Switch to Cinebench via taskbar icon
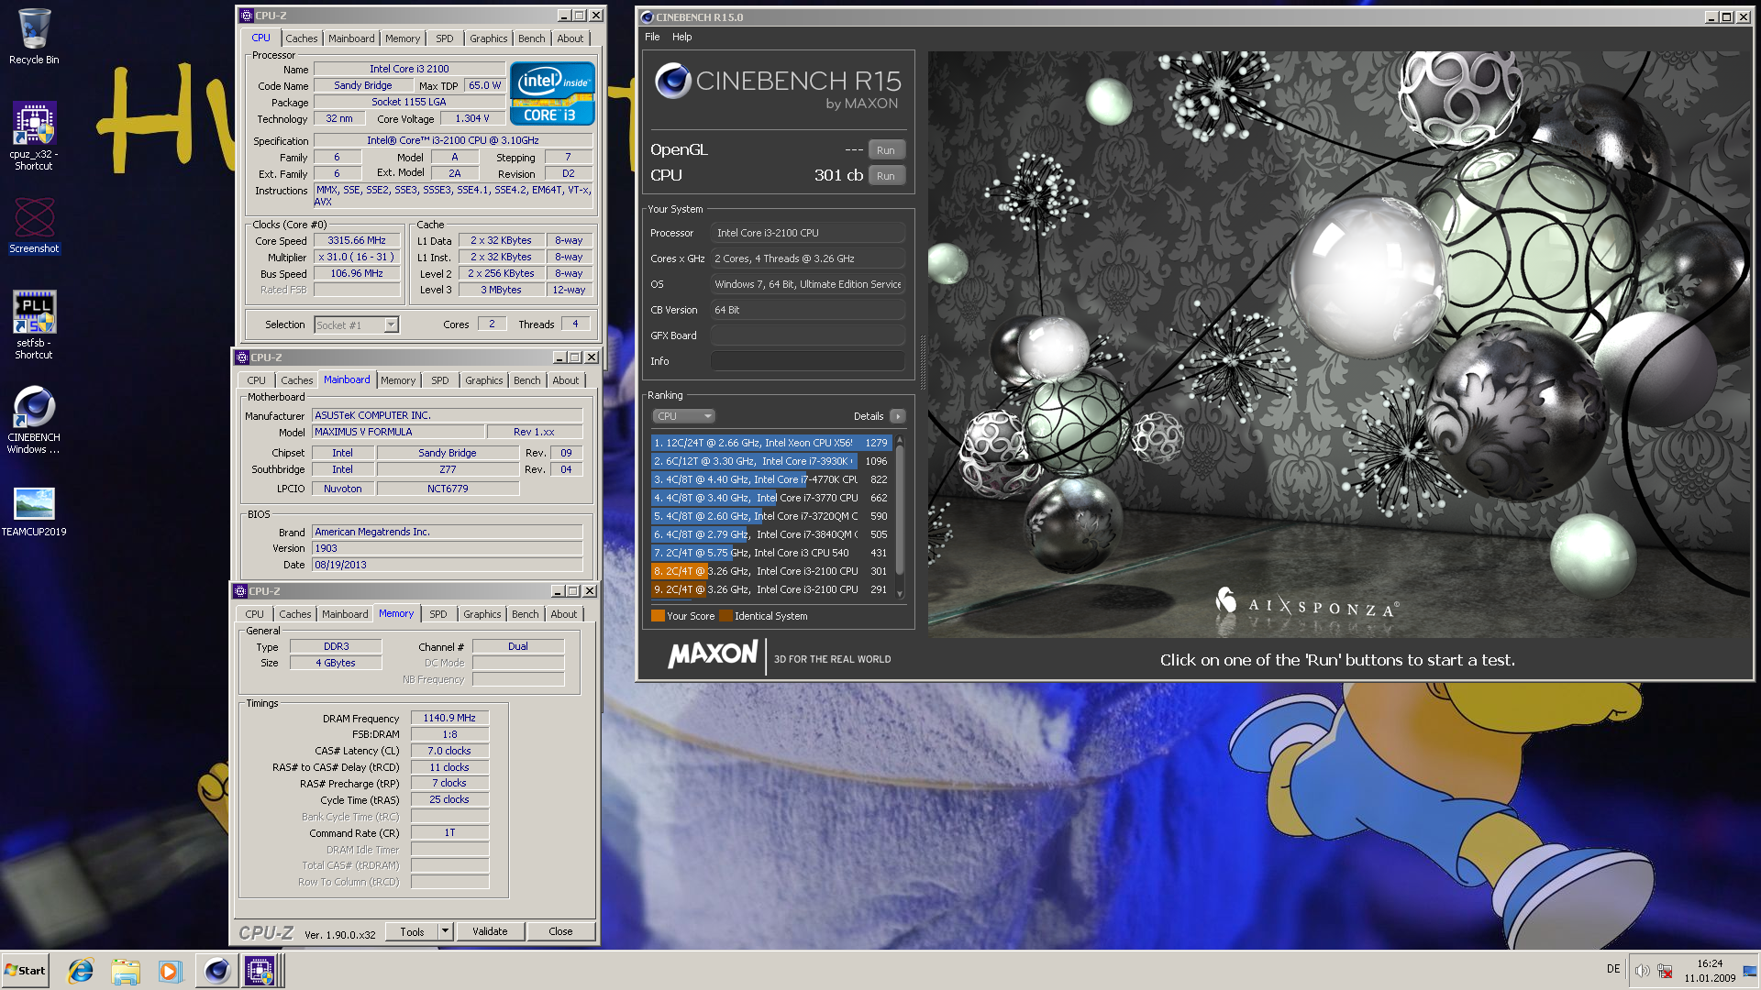The height and width of the screenshot is (990, 1761). [x=216, y=971]
